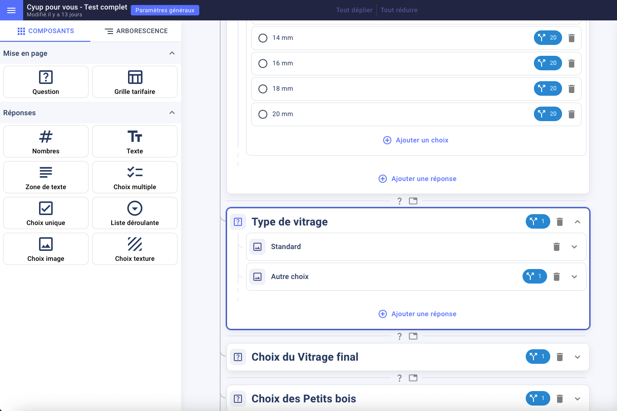
Task: Add a Grille tarifaire component
Action: (x=135, y=82)
